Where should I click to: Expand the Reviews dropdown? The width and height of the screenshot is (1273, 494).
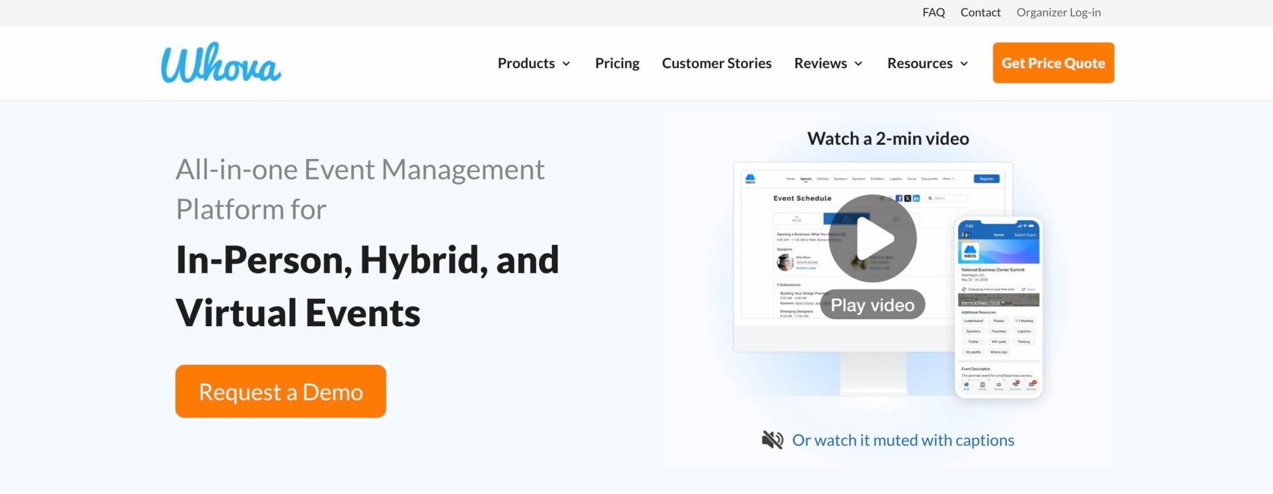pyautogui.click(x=828, y=63)
